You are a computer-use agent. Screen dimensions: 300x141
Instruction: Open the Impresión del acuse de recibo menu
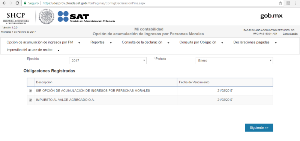tap(29, 50)
